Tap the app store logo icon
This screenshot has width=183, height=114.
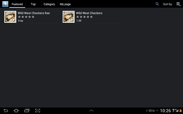click(5, 4)
